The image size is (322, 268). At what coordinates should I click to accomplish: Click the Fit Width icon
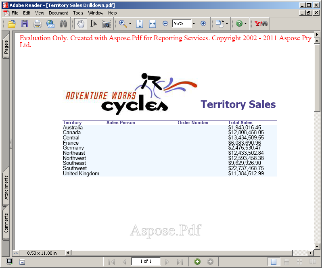pos(152,24)
